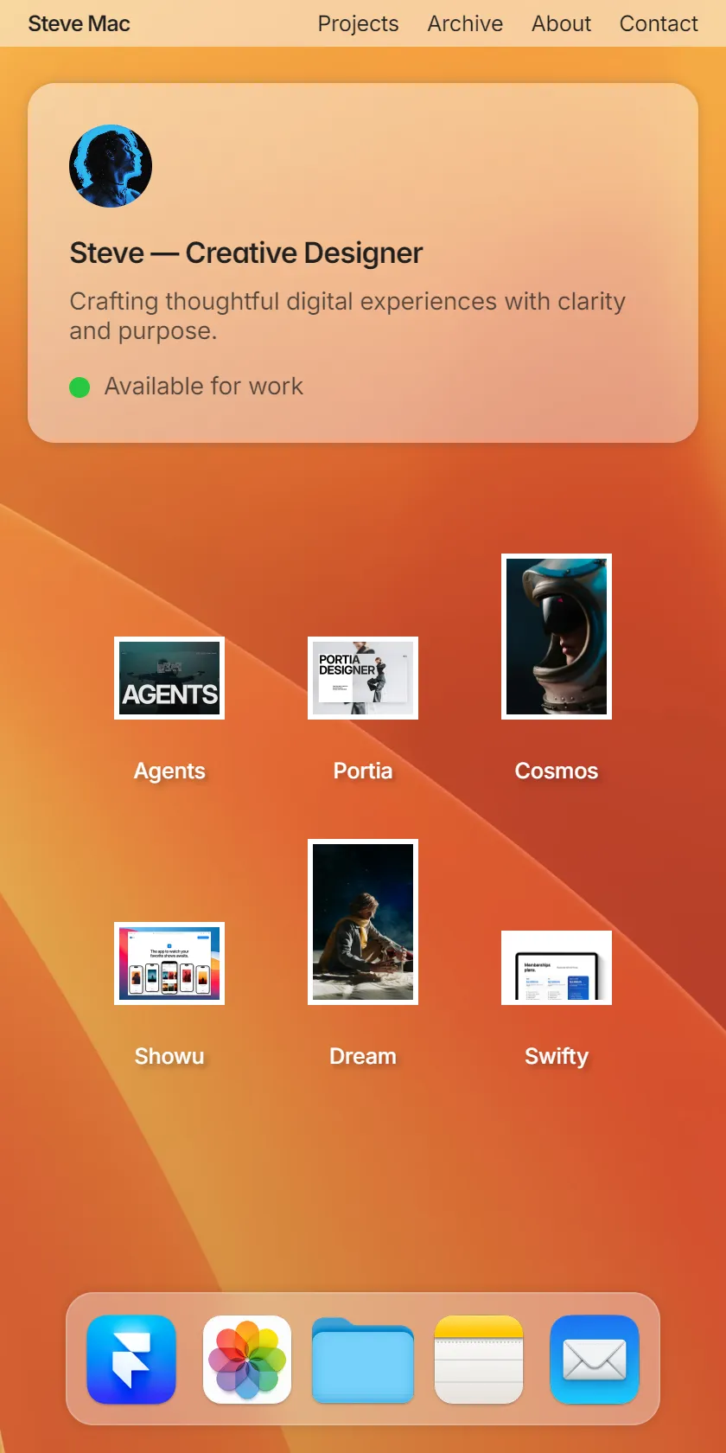Open the Mail app icon in dock
Screen dimensions: 726x1453
[595, 1360]
